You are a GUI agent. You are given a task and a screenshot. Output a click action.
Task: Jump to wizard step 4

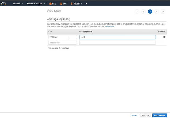[157, 11]
